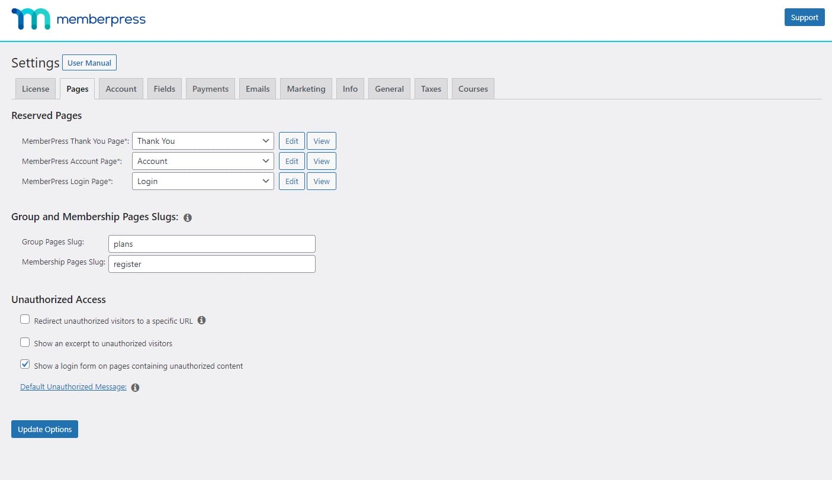This screenshot has height=480, width=832.
Task: Click info icon next to Redirect unauthorized visitors
Action: (x=201, y=320)
